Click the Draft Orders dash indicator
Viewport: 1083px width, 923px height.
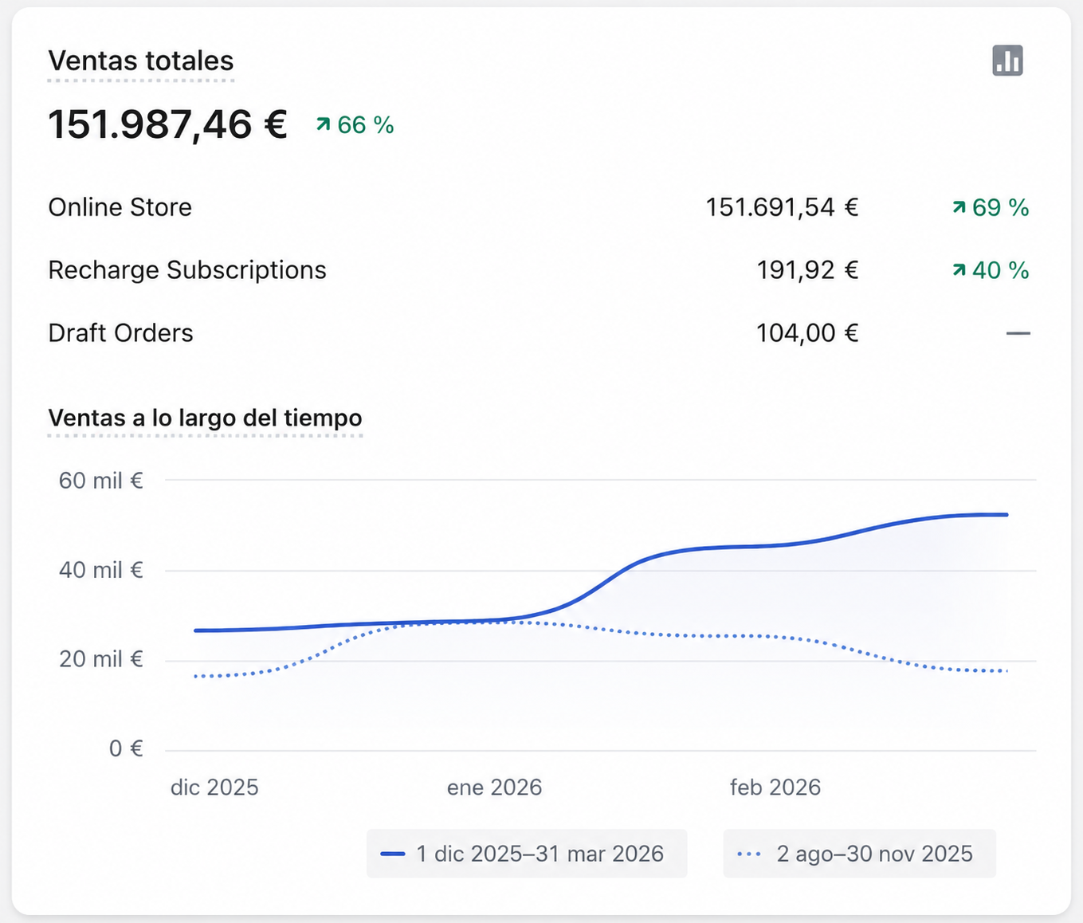click(1018, 333)
